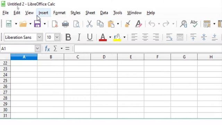Expand the Save options dropdown arrow
This screenshot has height=125, width=222.
(x=45, y=24)
